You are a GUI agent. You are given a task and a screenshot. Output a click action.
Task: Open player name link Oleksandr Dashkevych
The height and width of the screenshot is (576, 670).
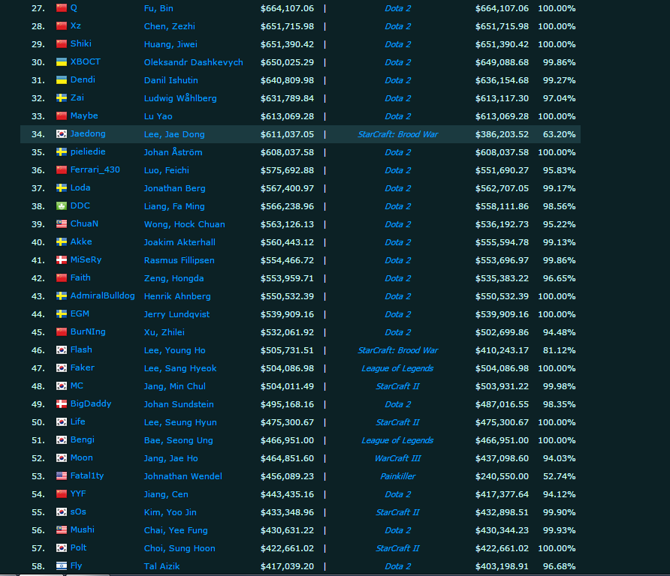coord(194,62)
